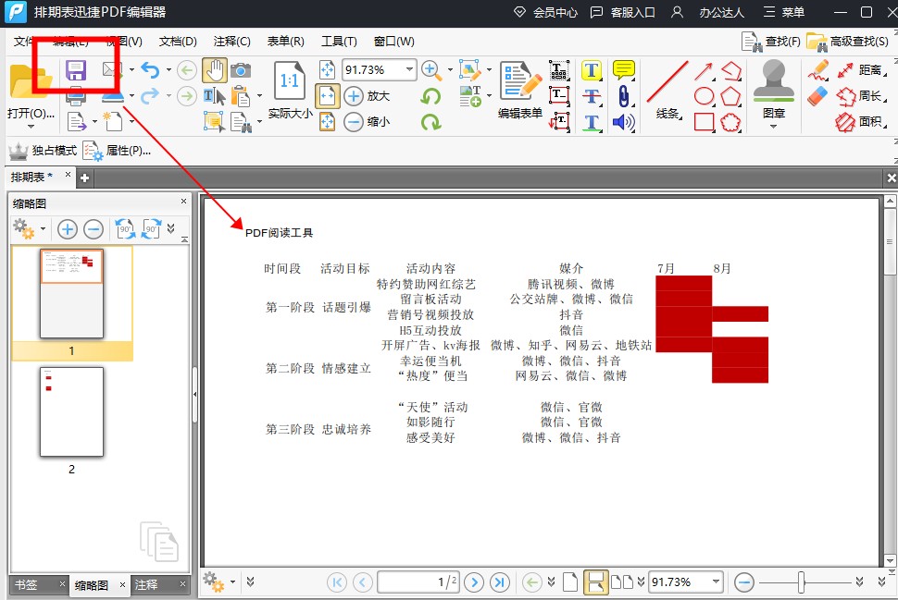Enable single page layout in status bar
Image resolution: width=898 pixels, height=600 pixels.
click(570, 582)
